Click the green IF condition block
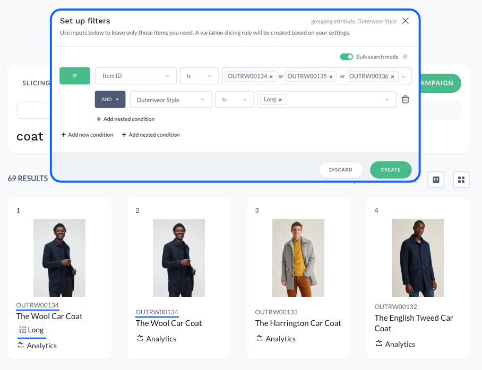The width and height of the screenshot is (482, 370). click(75, 76)
